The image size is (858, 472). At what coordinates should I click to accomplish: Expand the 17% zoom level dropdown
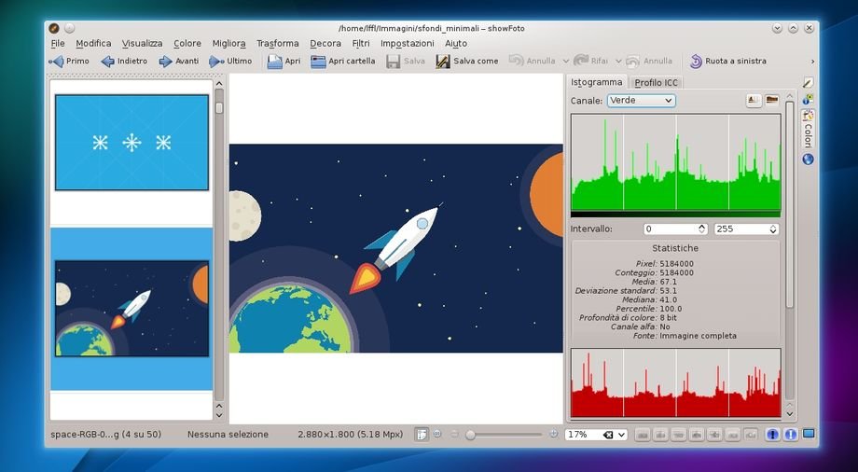[x=621, y=435]
